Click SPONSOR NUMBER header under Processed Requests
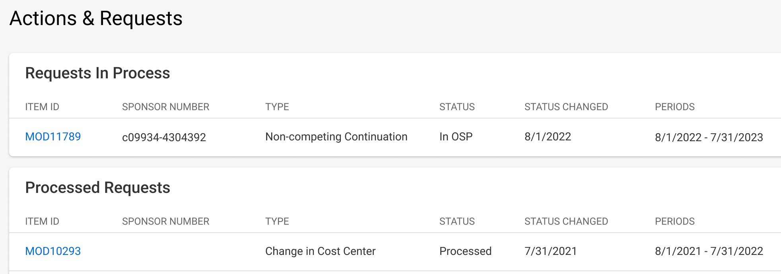 click(x=165, y=222)
